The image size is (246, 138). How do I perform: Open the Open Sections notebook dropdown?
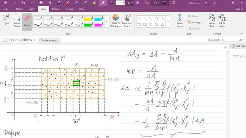(x=19, y=40)
